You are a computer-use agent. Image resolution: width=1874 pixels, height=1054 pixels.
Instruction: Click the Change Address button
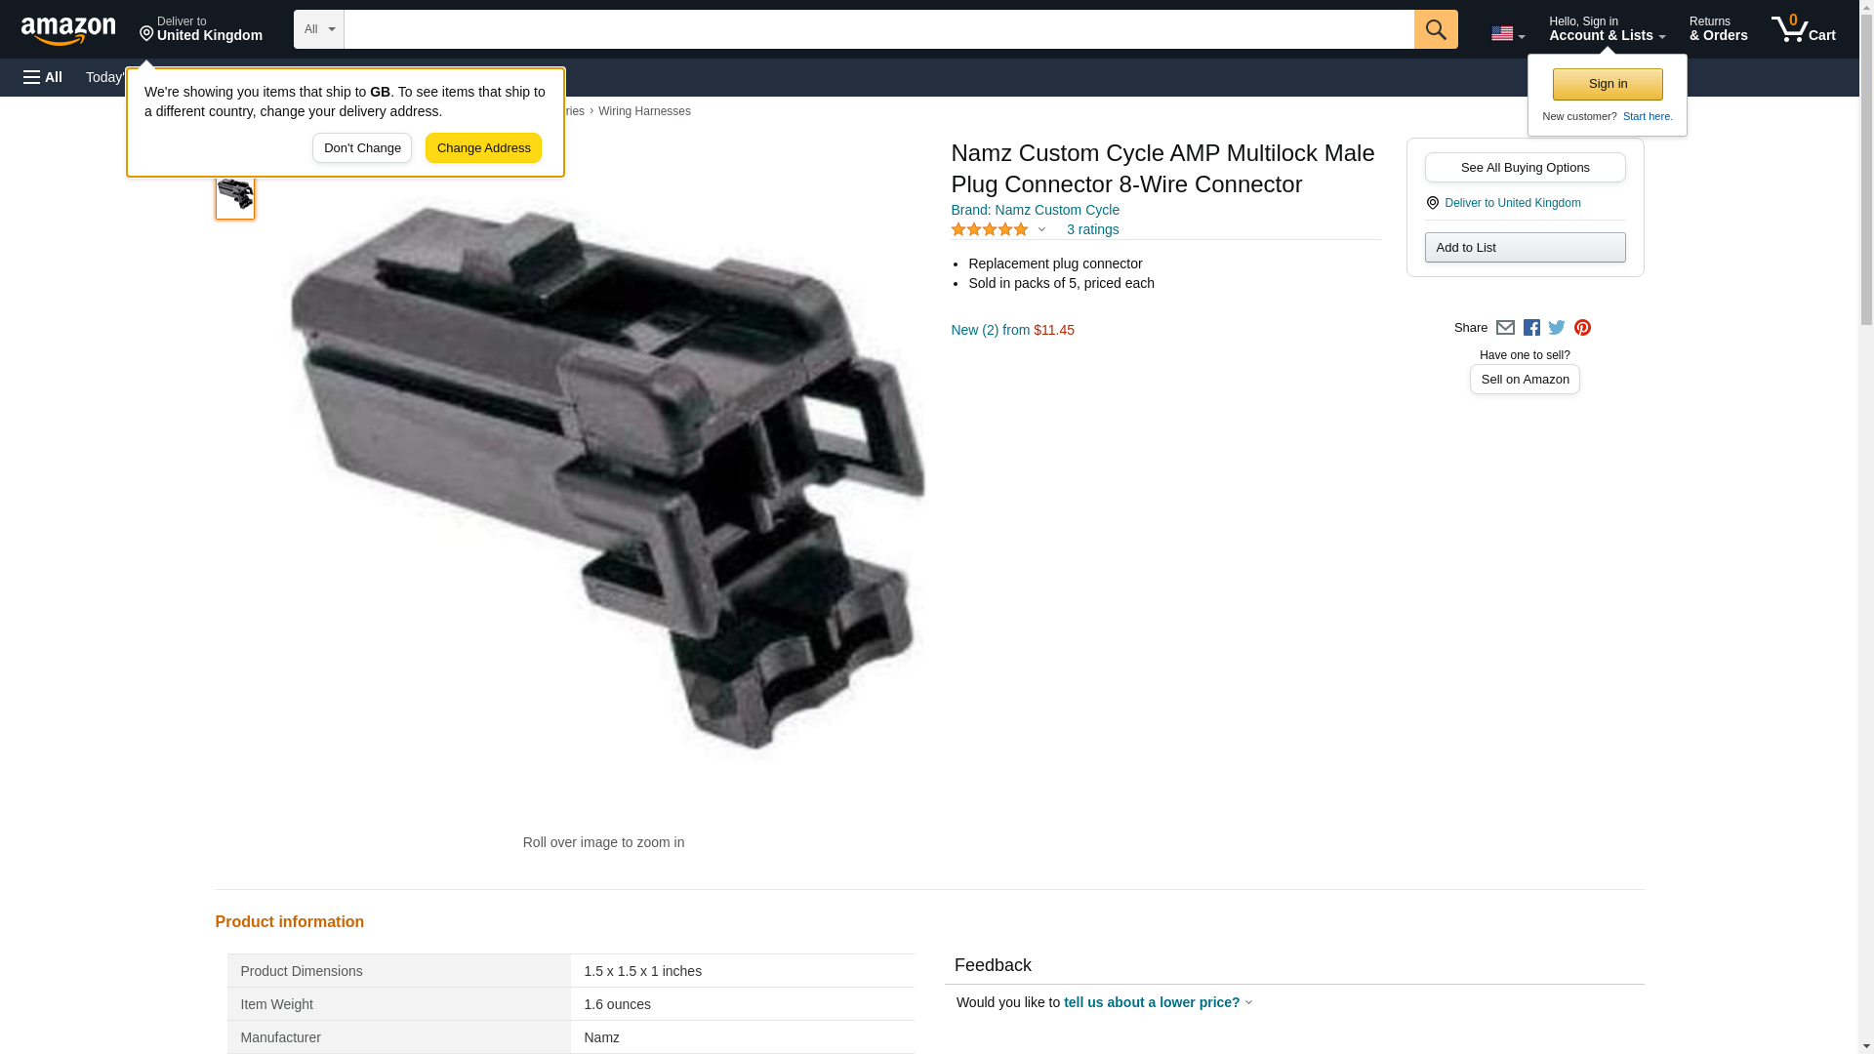pos(483,148)
